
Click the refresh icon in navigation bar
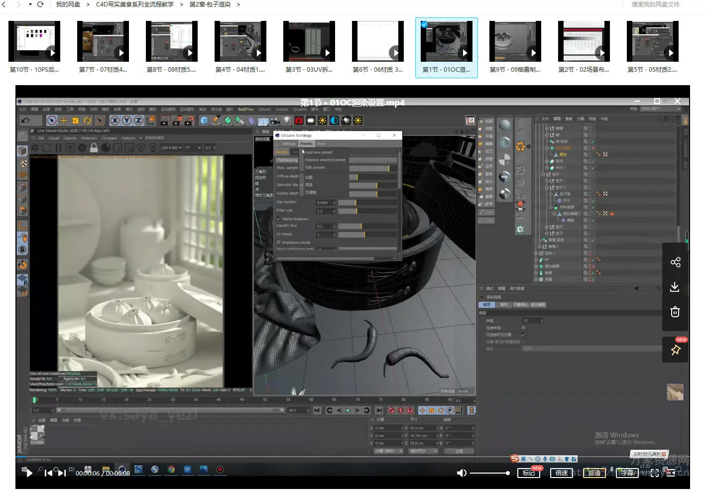pyautogui.click(x=40, y=4)
